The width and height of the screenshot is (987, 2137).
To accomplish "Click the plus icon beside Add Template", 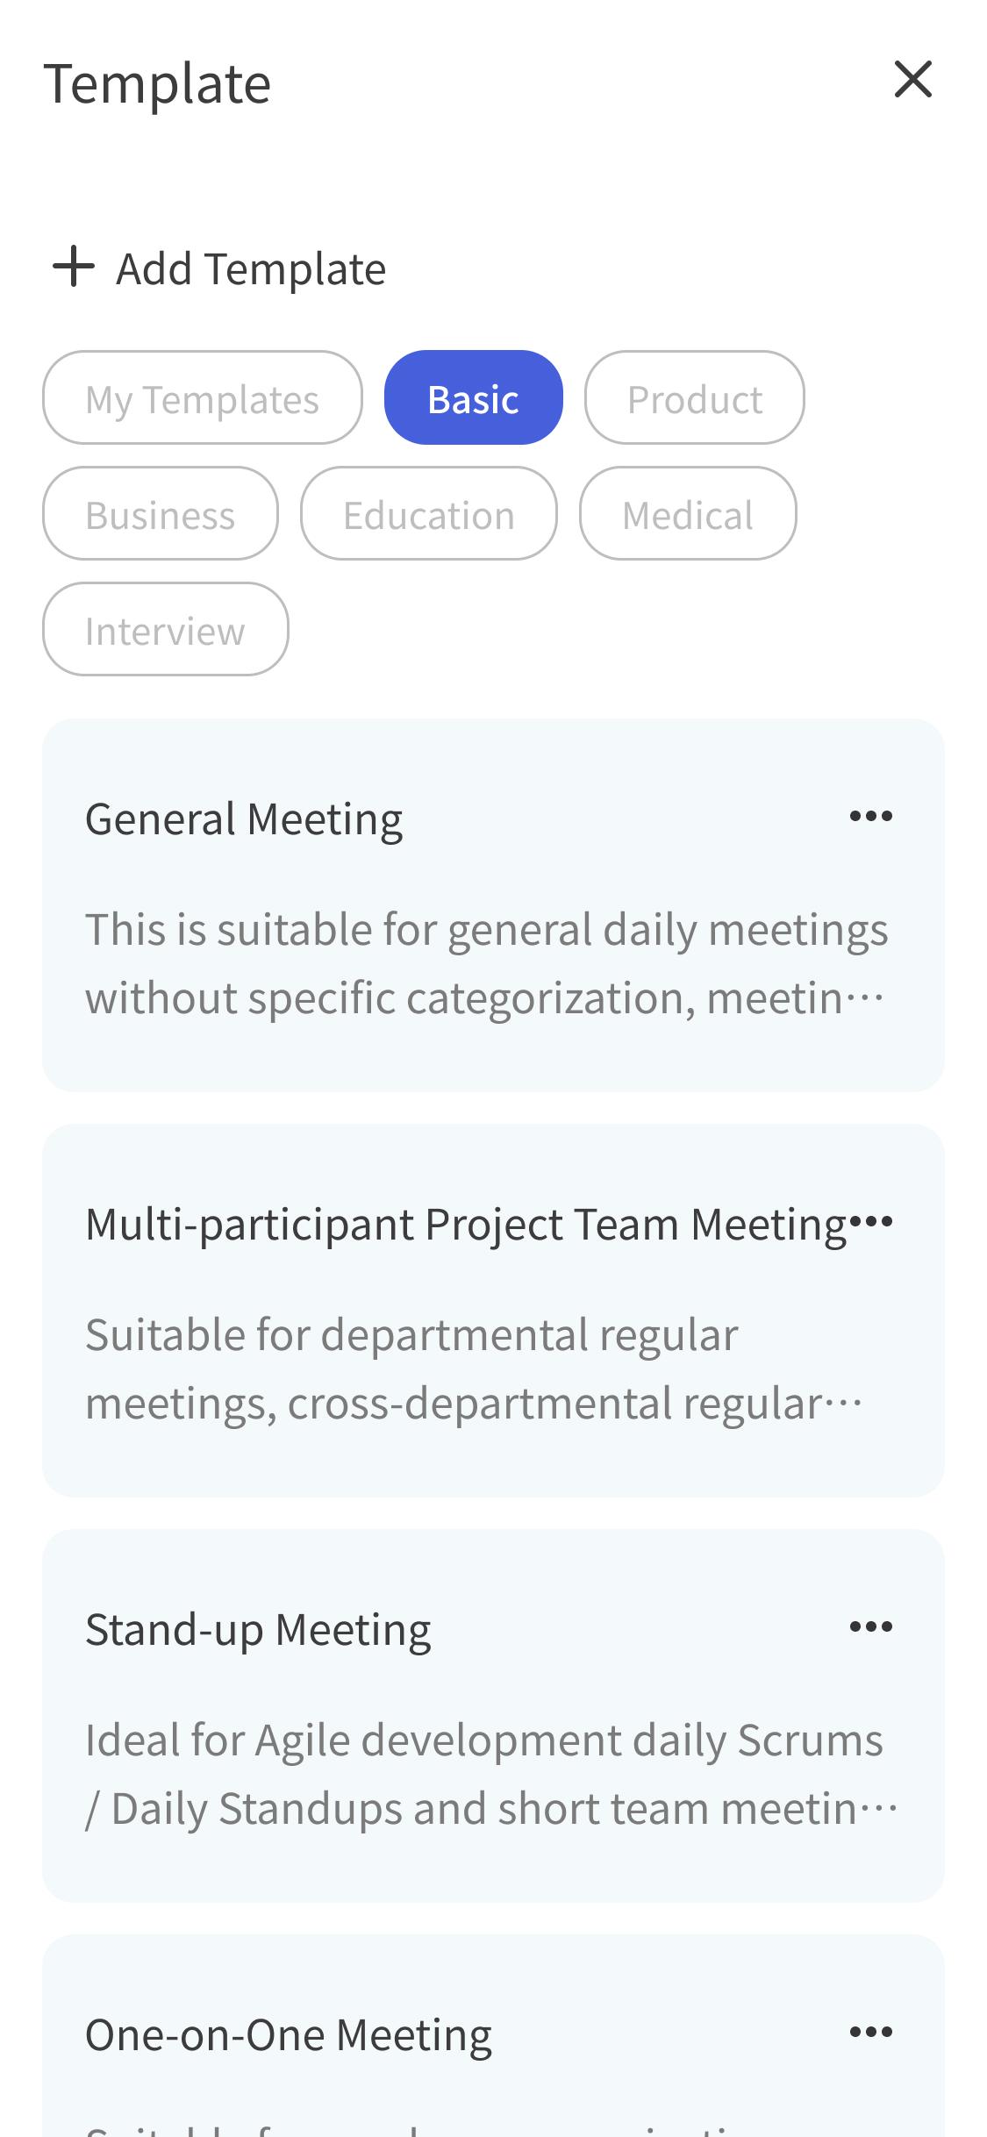I will point(74,267).
